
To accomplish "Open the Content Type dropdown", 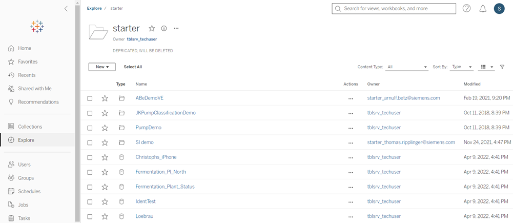I will 407,67.
